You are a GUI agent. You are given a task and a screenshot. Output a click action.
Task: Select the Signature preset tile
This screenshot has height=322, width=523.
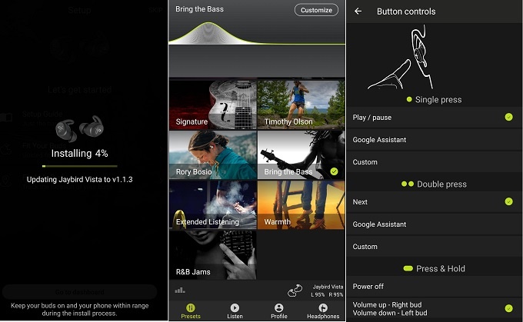pyautogui.click(x=213, y=105)
